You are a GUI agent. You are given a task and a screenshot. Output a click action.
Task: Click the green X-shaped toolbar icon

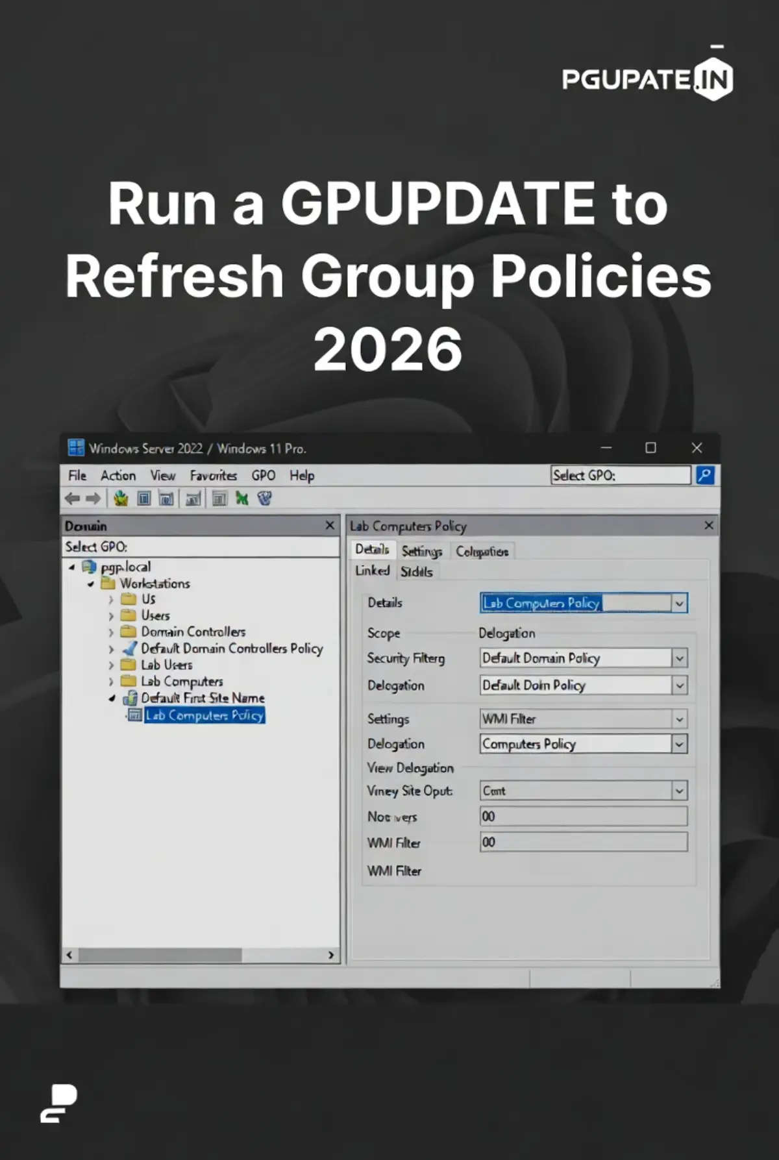point(242,499)
